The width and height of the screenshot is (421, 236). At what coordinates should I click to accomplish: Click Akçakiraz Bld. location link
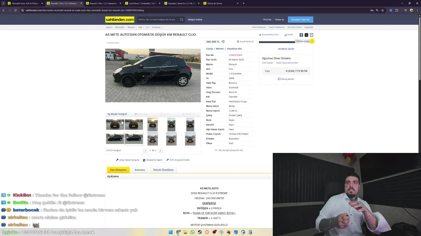pos(235,49)
